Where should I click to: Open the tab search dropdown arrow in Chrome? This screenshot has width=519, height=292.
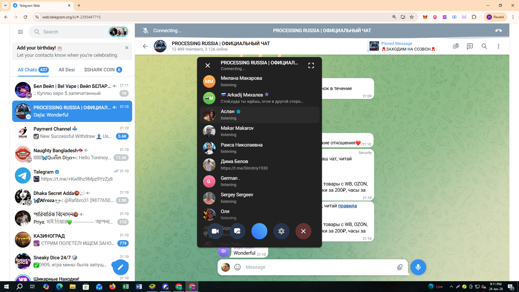pos(5,5)
